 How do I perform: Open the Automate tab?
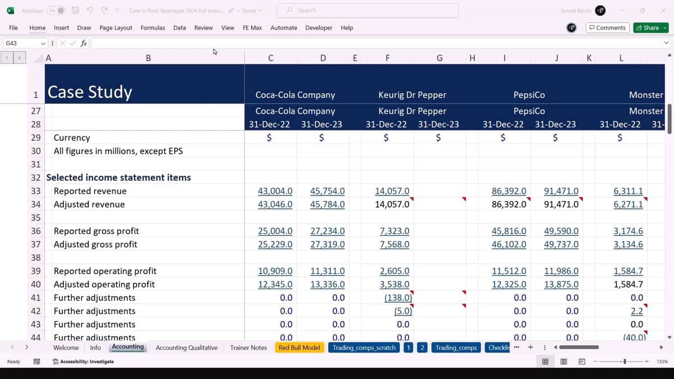(284, 28)
